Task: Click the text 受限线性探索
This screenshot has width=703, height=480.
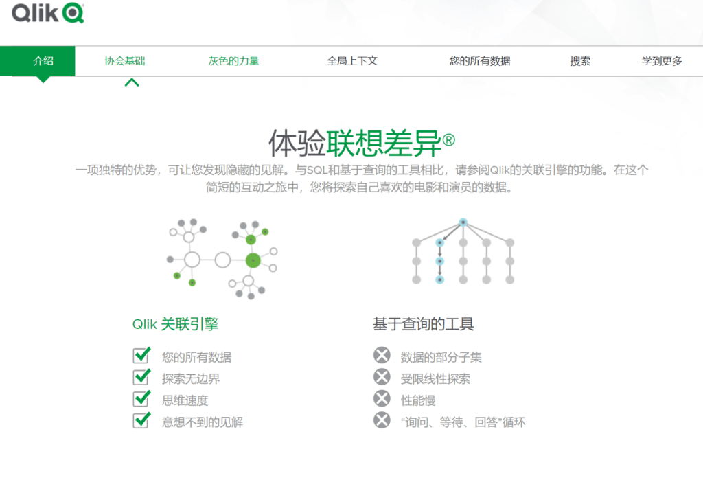Action: pos(435,379)
